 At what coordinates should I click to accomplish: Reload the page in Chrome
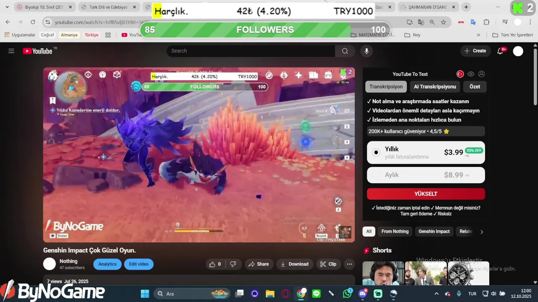pyautogui.click(x=33, y=22)
